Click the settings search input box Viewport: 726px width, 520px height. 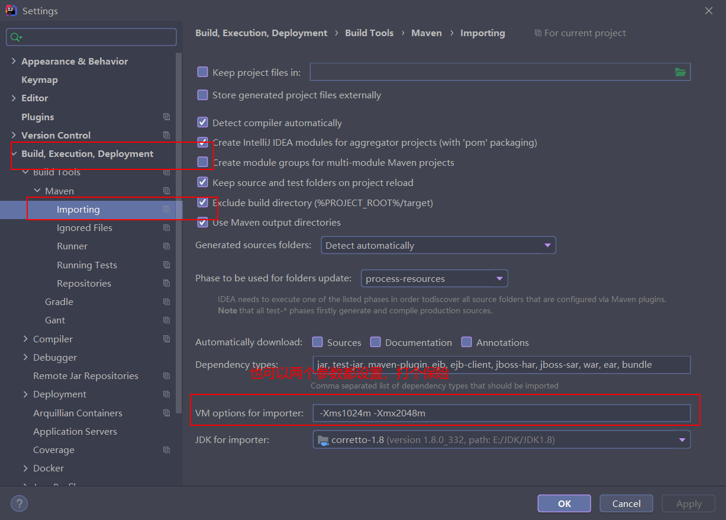tap(91, 37)
